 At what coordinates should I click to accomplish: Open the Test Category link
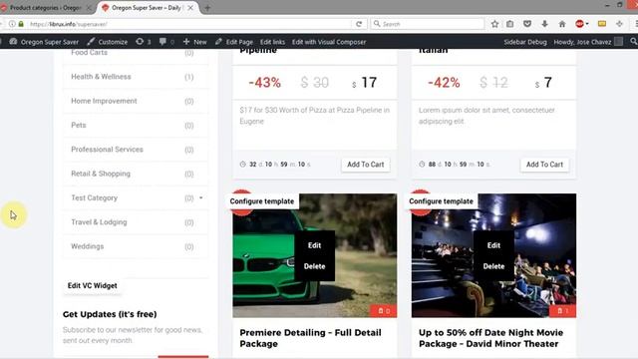[x=94, y=197]
